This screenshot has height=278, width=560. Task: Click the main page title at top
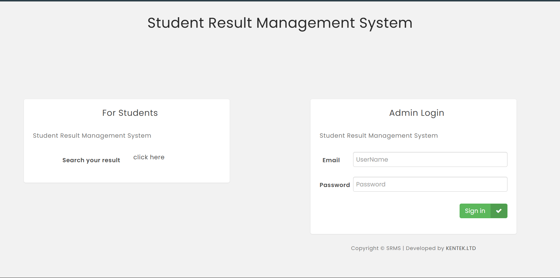[280, 23]
